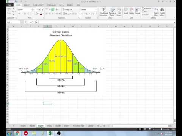Open the Practical Test sheet tab
The height and width of the screenshot is (136, 182).
(78, 126)
